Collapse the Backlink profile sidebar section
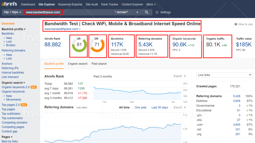 pyautogui.click(x=13, y=29)
